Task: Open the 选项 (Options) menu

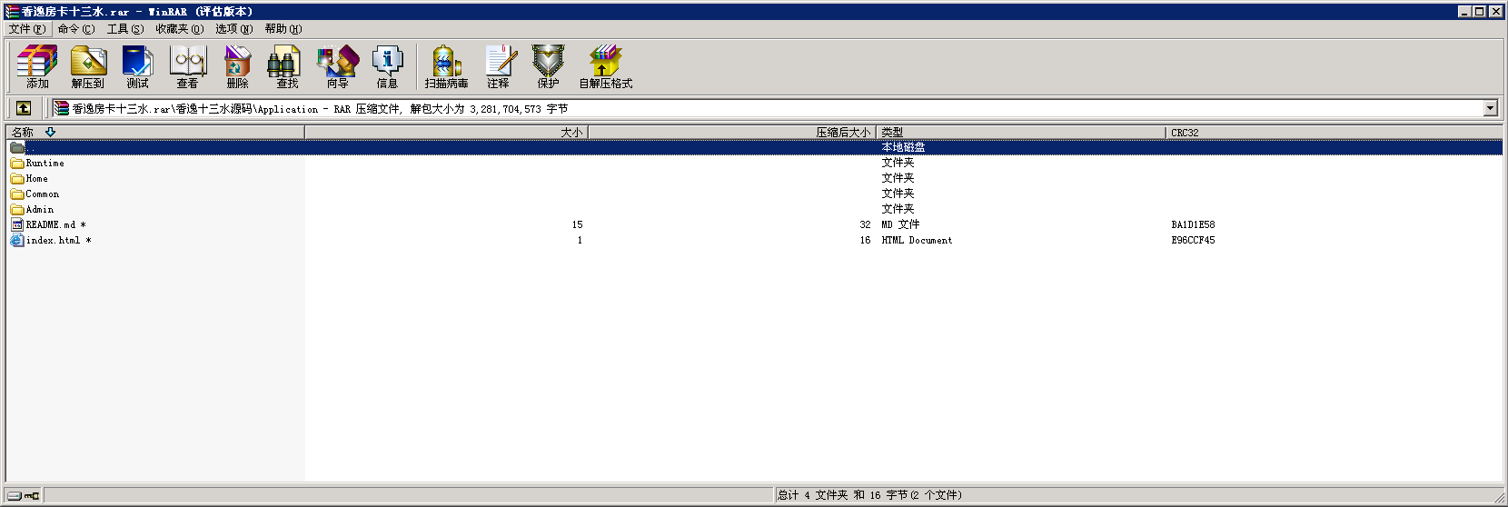Action: pyautogui.click(x=233, y=29)
